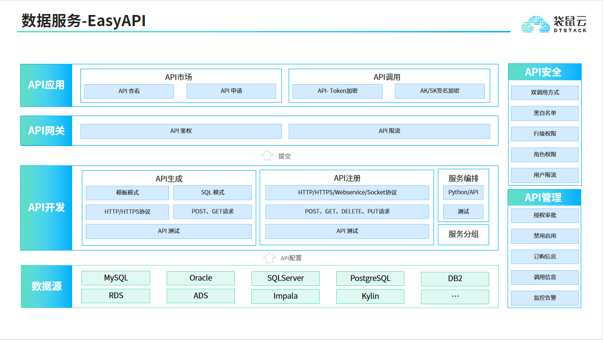
Task: Select the 黑白名单 item
Action: pyautogui.click(x=545, y=113)
